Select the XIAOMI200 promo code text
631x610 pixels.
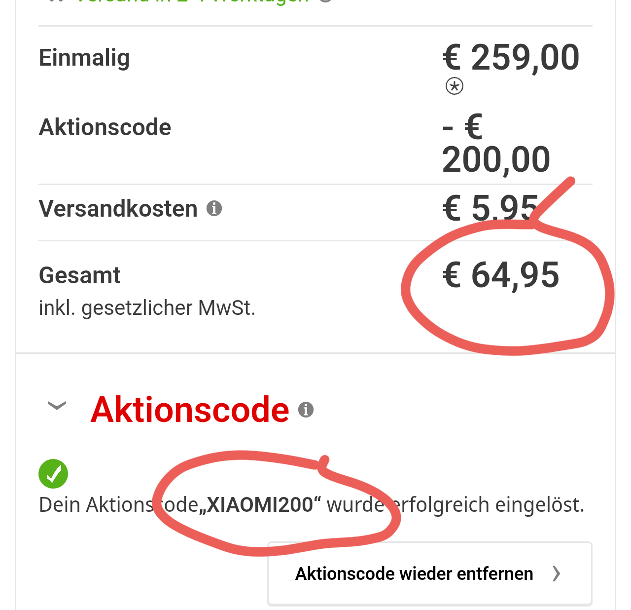click(x=260, y=505)
